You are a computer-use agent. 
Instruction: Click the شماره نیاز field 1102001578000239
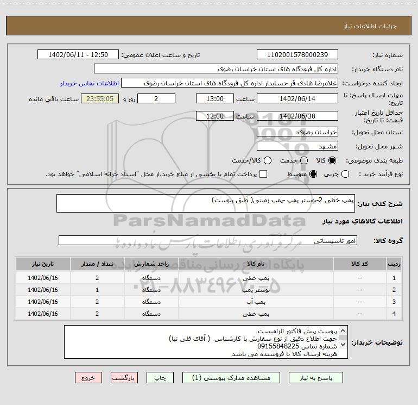(x=297, y=54)
